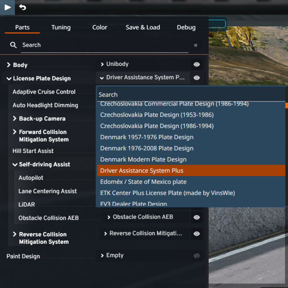Click the undo arrow icon
The image size is (288, 288).
point(22,7)
